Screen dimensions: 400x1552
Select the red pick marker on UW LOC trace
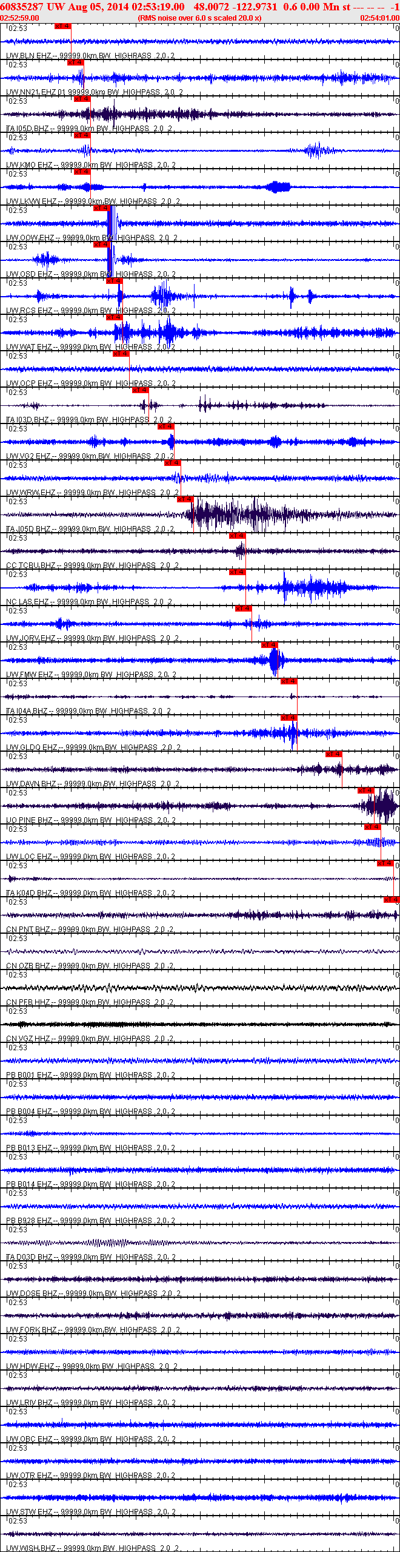coord(372,827)
